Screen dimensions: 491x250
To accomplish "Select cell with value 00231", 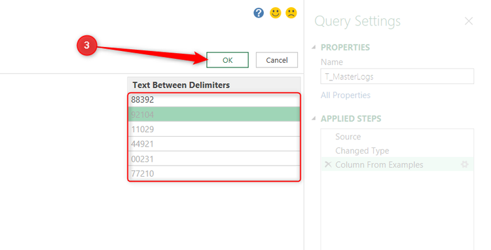I will click(x=214, y=158).
